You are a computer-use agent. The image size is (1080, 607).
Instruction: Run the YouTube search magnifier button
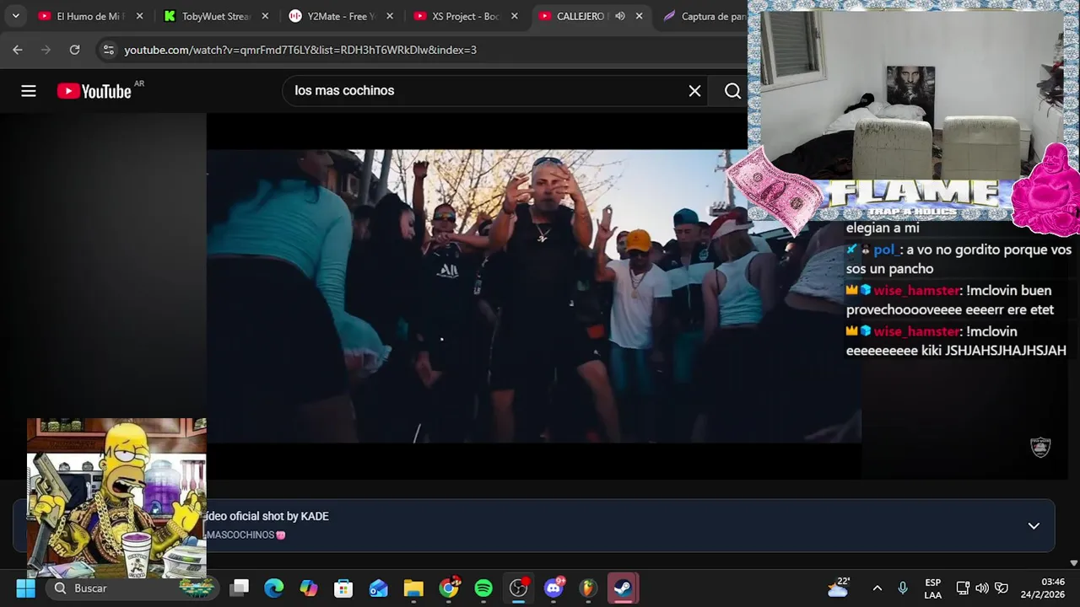[732, 91]
